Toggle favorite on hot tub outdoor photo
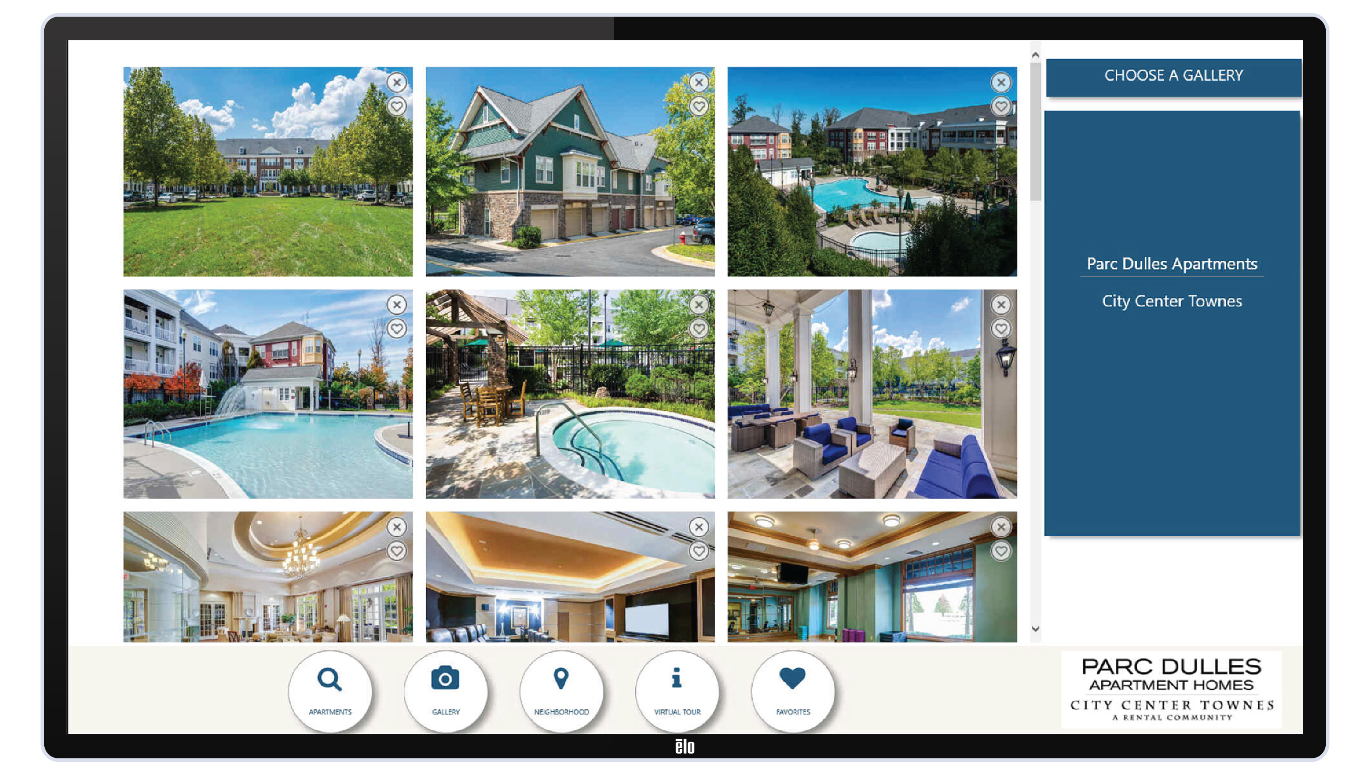 coord(698,328)
